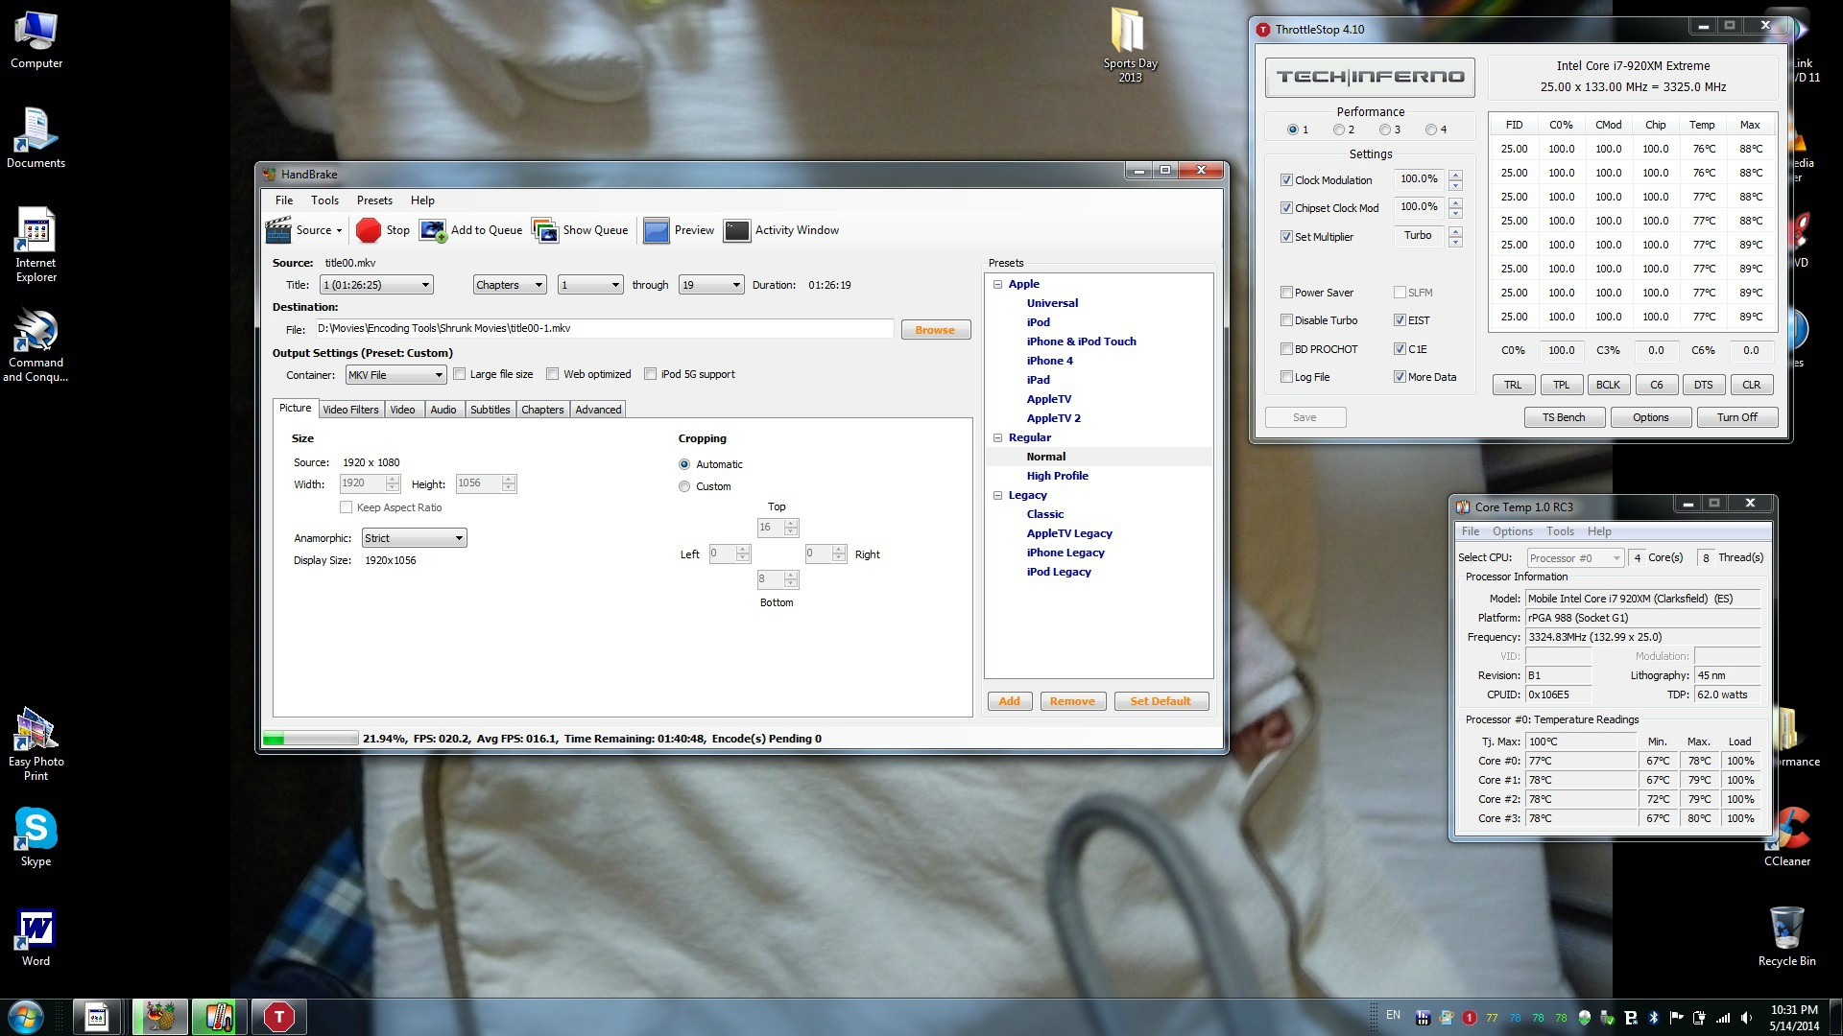Select the High Profile preset
The image size is (1843, 1036).
[x=1057, y=476]
